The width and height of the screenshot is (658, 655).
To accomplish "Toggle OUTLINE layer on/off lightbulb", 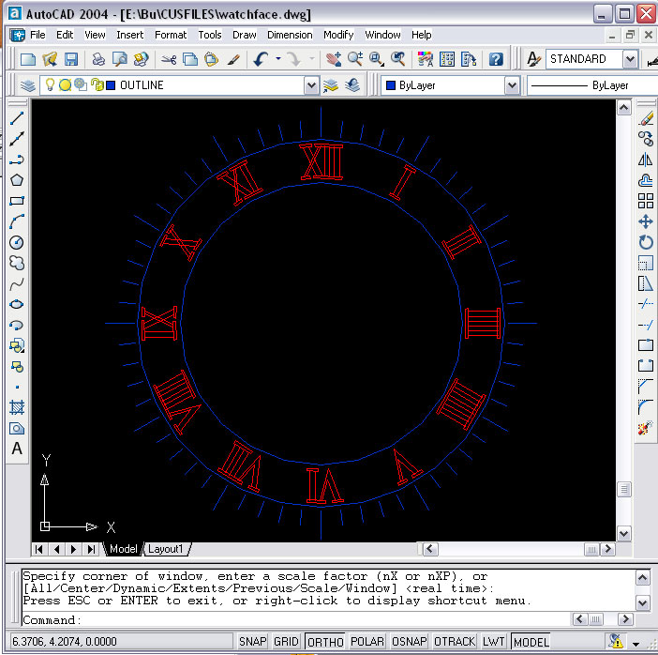I will click(50, 84).
